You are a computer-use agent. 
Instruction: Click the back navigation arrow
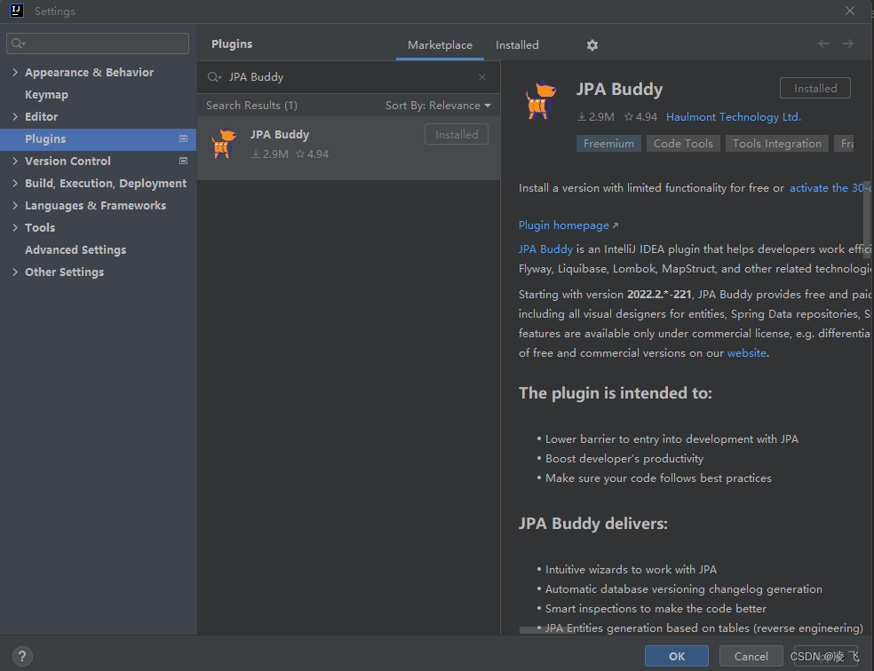pyautogui.click(x=823, y=43)
